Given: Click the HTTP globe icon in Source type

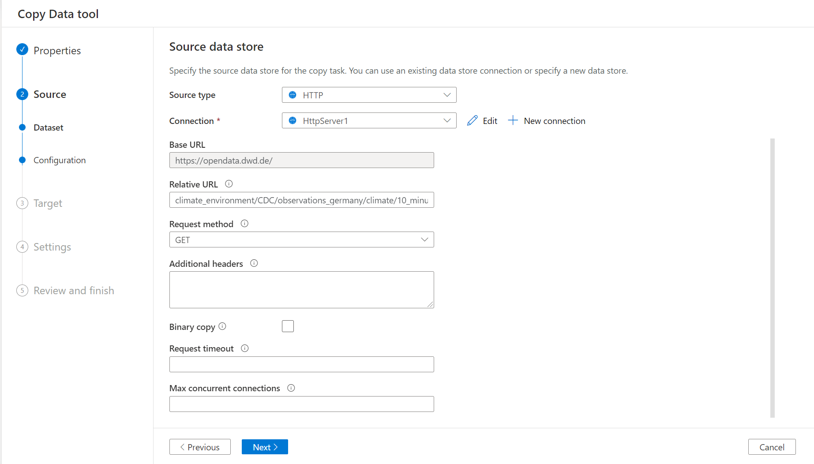Looking at the screenshot, I should pos(293,95).
